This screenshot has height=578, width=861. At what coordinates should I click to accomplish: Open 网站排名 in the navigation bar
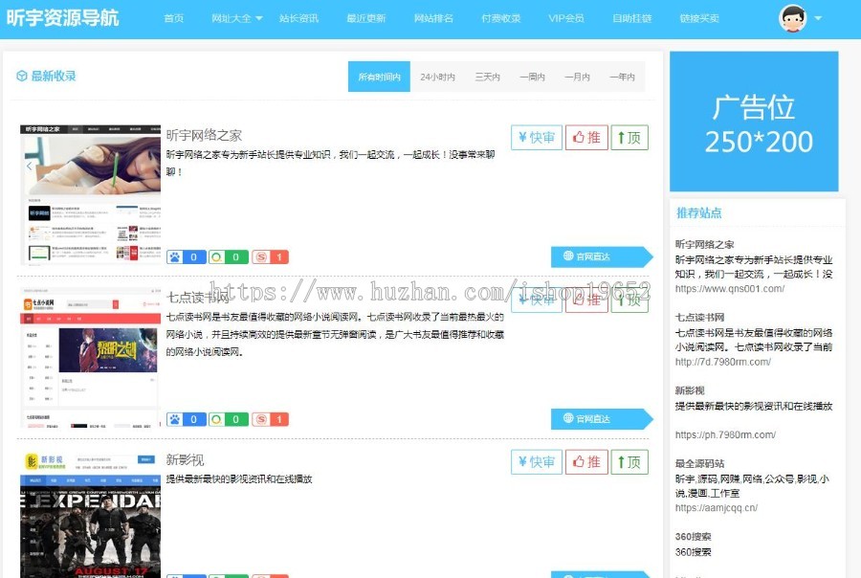(x=433, y=18)
